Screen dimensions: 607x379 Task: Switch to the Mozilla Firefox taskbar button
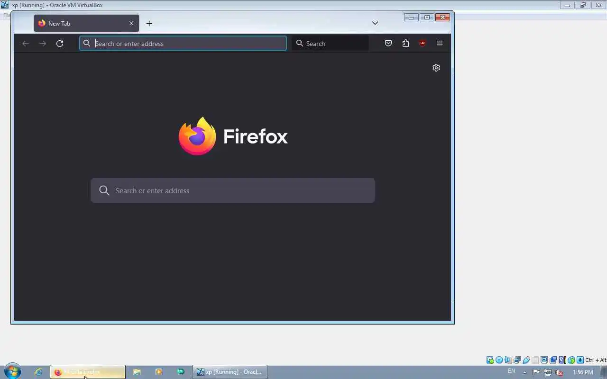88,372
